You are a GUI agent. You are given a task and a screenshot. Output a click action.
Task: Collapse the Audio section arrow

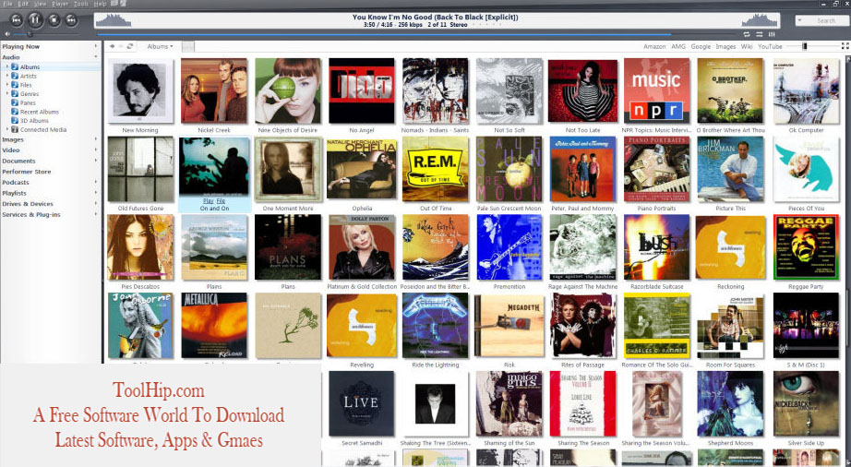[96, 57]
